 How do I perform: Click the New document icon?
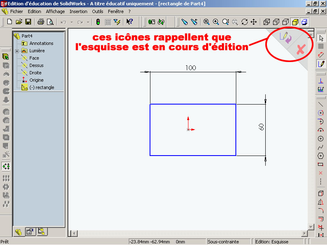point(9,22)
